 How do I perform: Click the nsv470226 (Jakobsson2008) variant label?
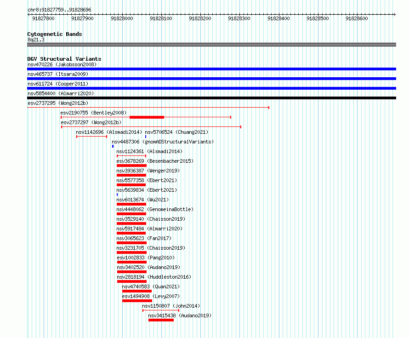click(x=62, y=64)
